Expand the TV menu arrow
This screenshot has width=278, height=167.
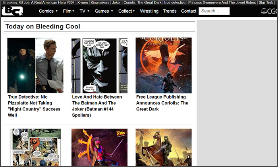point(88,11)
